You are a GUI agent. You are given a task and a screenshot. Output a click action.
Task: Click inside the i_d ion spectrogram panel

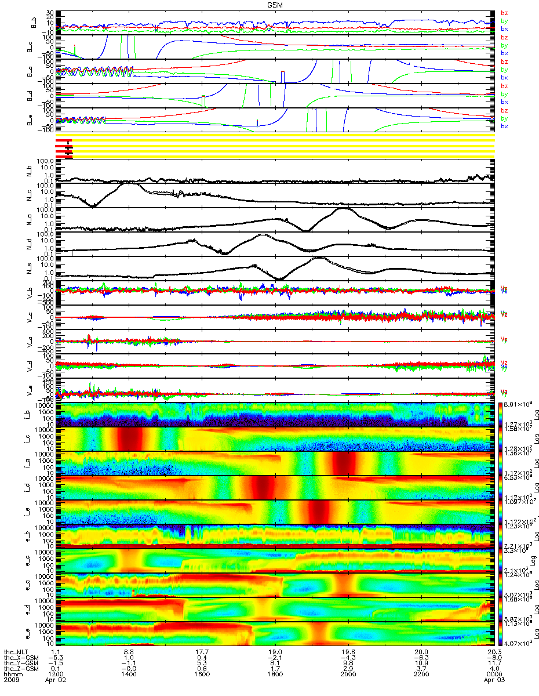[x=275, y=488]
